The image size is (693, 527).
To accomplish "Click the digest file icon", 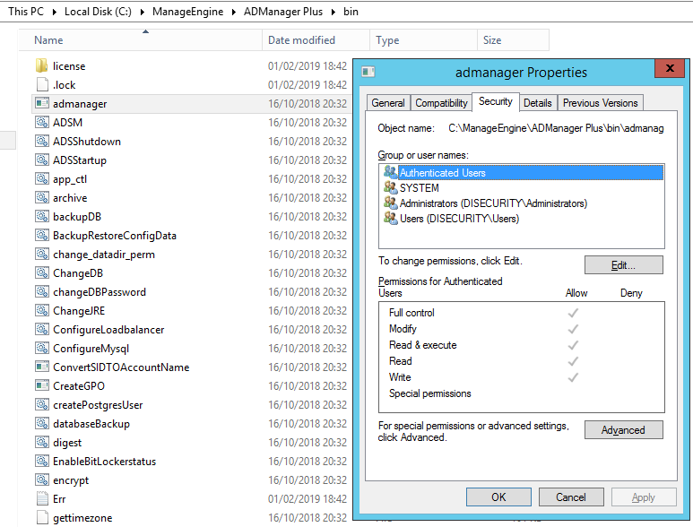I will pyautogui.click(x=42, y=442).
